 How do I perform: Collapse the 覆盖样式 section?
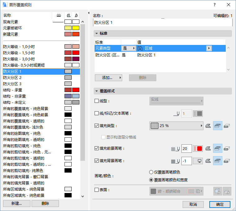[97, 91]
